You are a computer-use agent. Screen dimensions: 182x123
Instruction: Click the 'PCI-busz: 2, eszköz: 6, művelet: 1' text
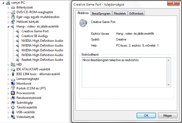tap(137, 45)
